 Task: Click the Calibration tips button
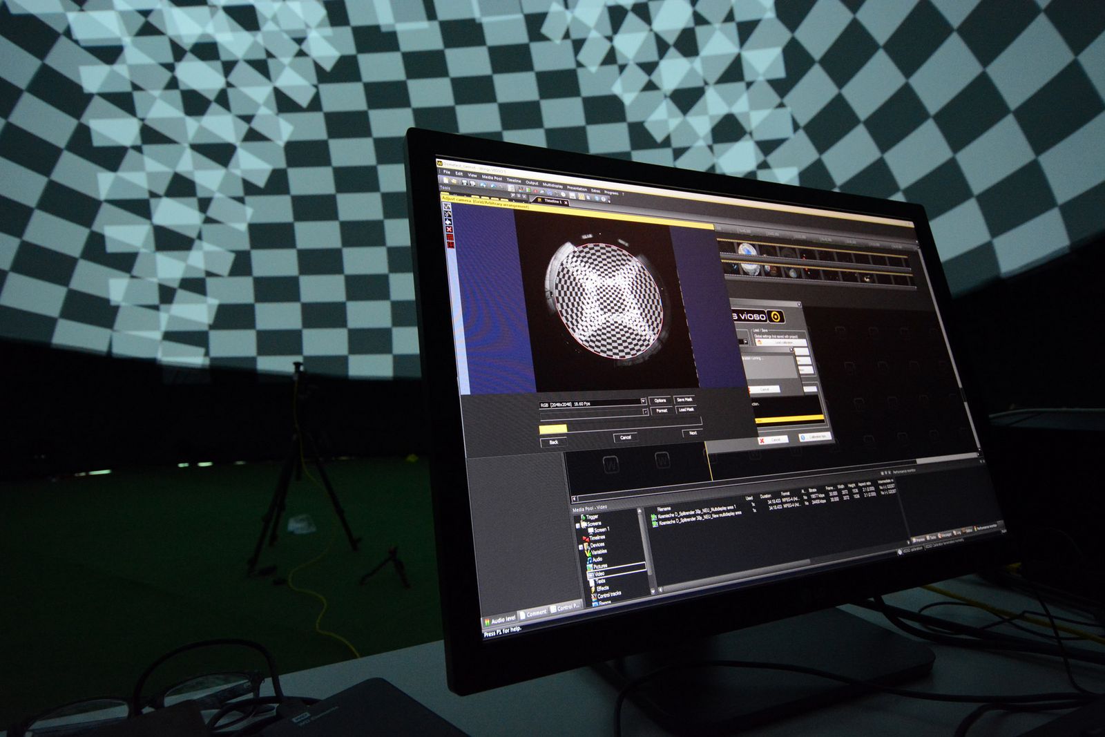(816, 437)
